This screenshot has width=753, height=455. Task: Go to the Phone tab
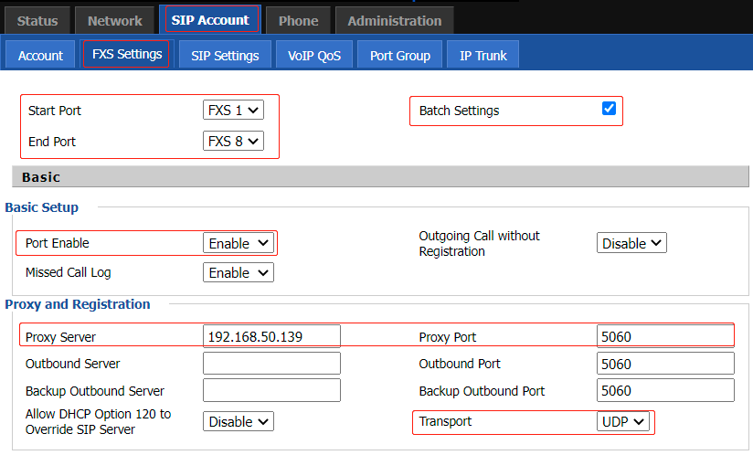click(298, 21)
